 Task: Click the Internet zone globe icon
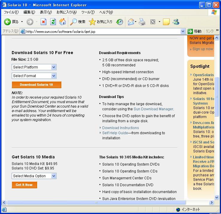tap(178, 210)
